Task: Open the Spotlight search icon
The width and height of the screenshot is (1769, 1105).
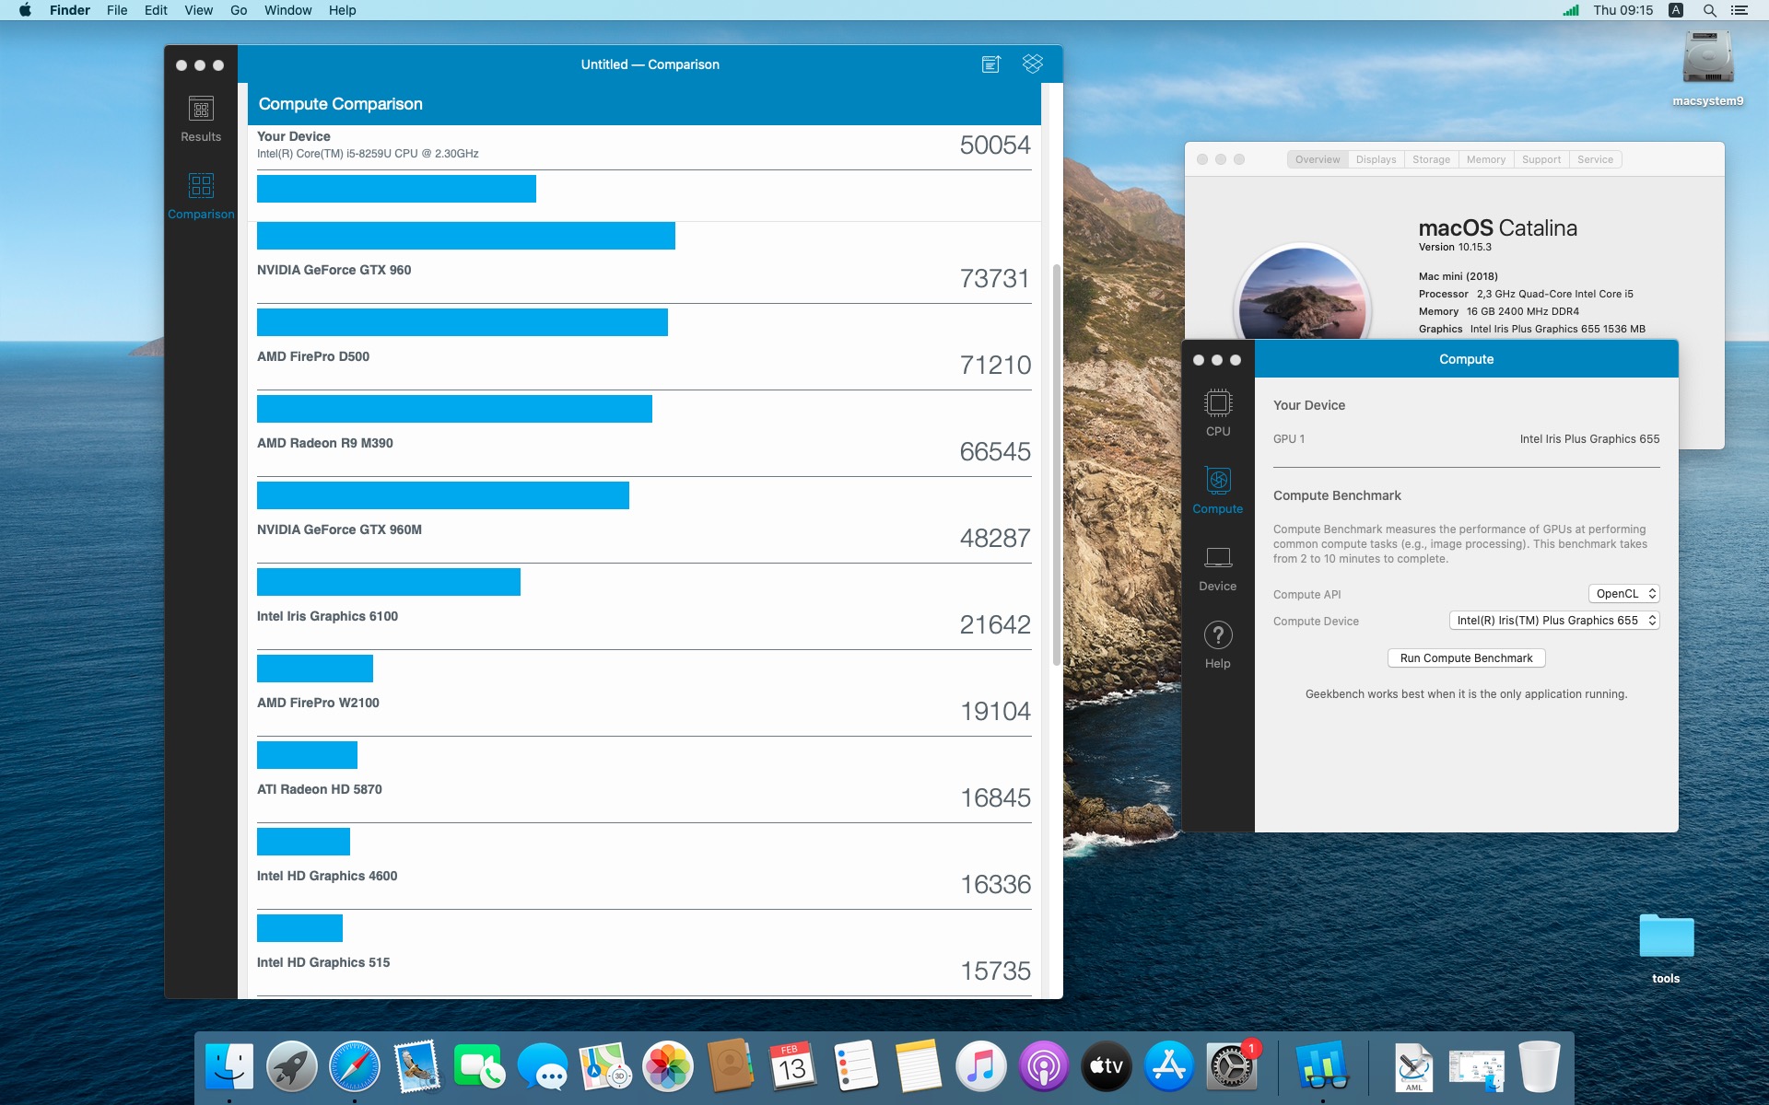Action: coord(1709,10)
